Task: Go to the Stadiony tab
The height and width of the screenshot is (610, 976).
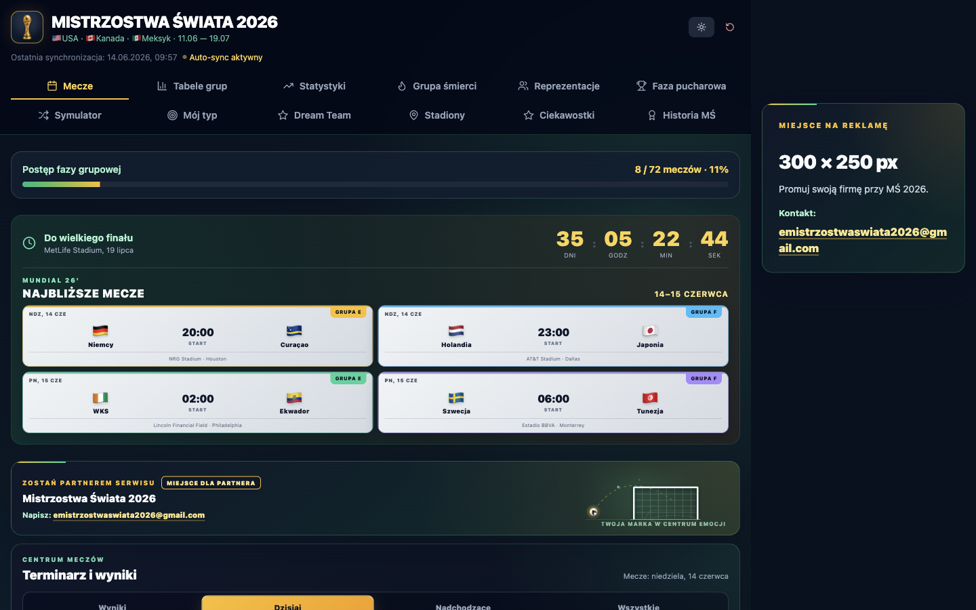Action: (x=436, y=115)
